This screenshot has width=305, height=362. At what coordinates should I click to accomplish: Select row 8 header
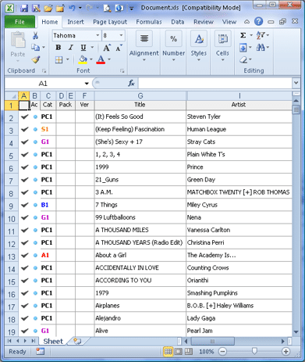pos(11,193)
